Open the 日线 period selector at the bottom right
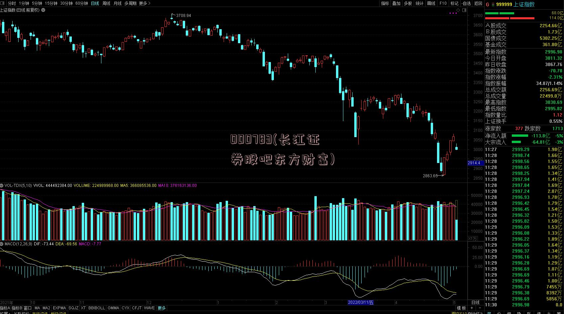Image resolution: width=564 pixels, height=314 pixels. 476,302
